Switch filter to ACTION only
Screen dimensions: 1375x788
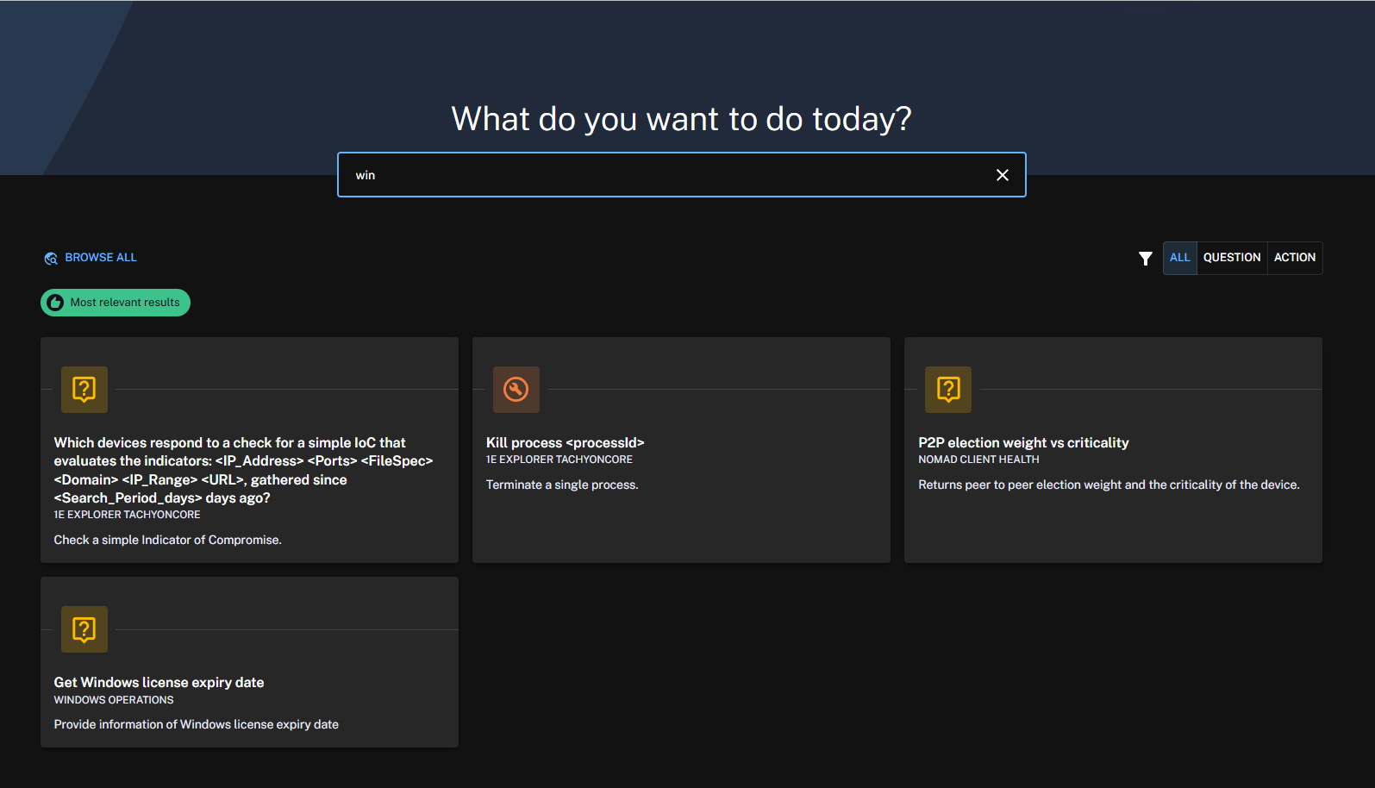(x=1294, y=258)
